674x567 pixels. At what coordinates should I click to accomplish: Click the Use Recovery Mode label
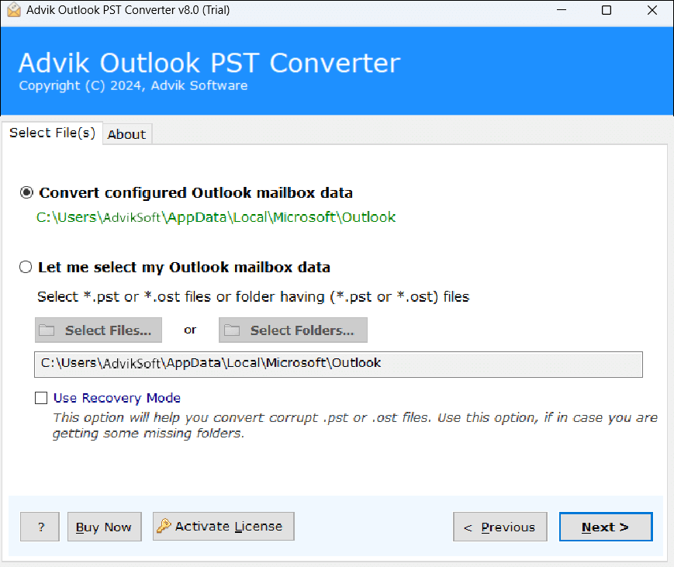click(117, 398)
